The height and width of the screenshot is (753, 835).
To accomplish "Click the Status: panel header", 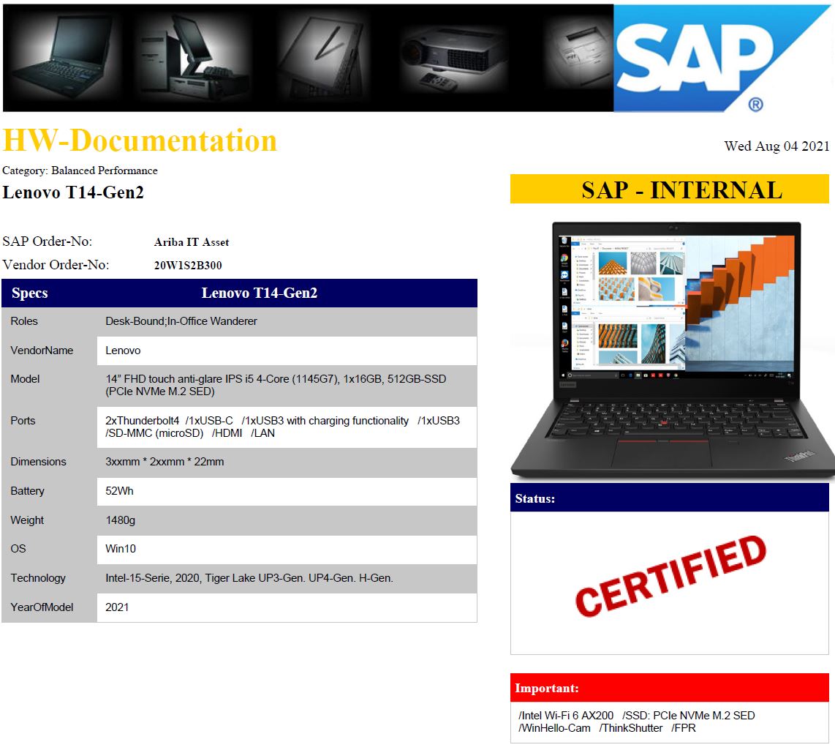I will pos(669,498).
